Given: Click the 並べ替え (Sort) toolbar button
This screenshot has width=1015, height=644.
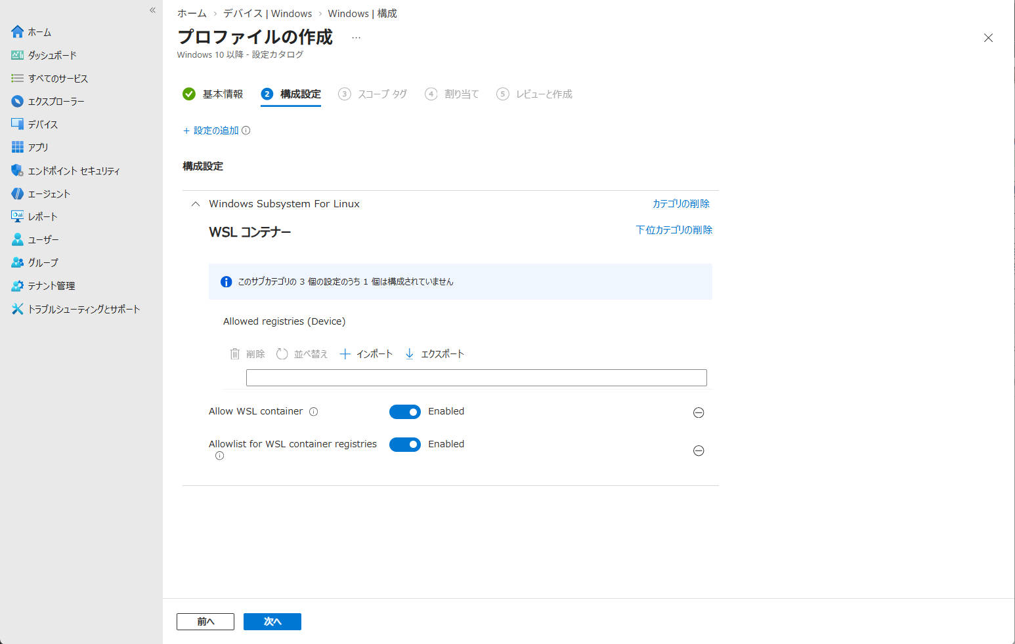Looking at the screenshot, I should (302, 354).
